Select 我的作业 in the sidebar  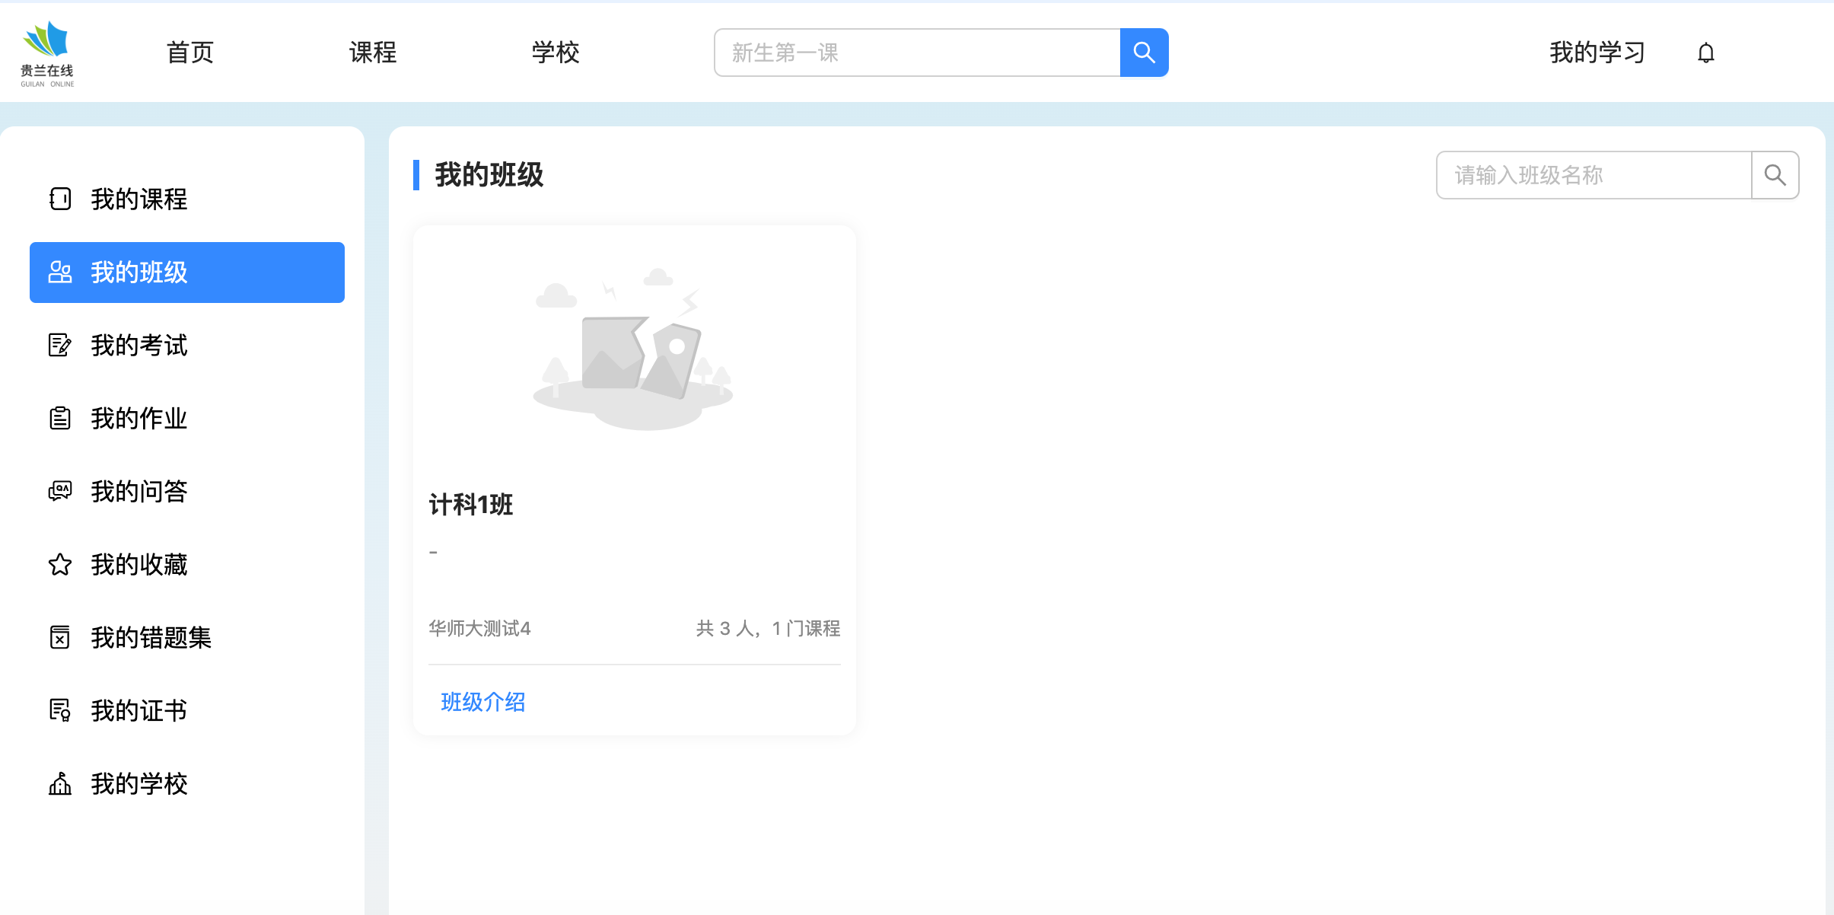tap(139, 418)
